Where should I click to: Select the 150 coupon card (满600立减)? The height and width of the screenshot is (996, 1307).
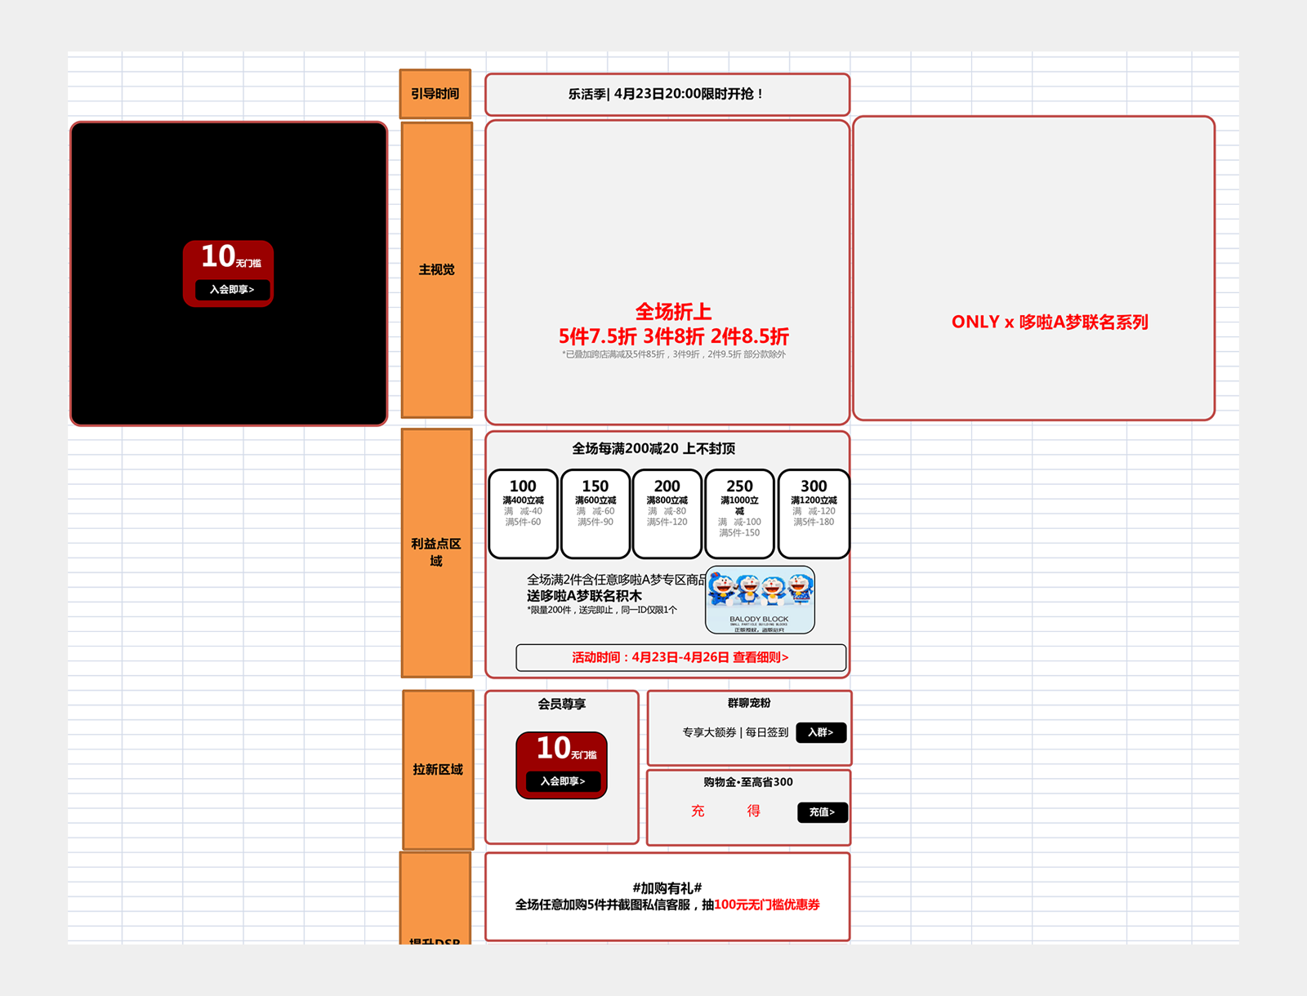596,514
